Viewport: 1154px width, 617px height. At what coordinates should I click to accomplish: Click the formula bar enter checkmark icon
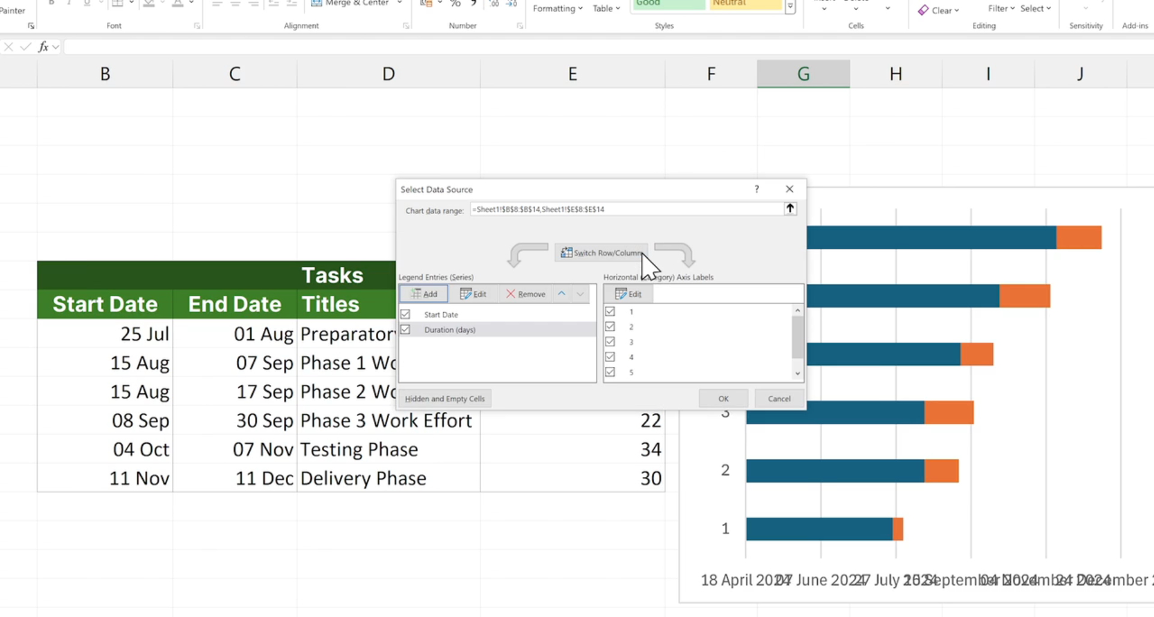tap(25, 47)
